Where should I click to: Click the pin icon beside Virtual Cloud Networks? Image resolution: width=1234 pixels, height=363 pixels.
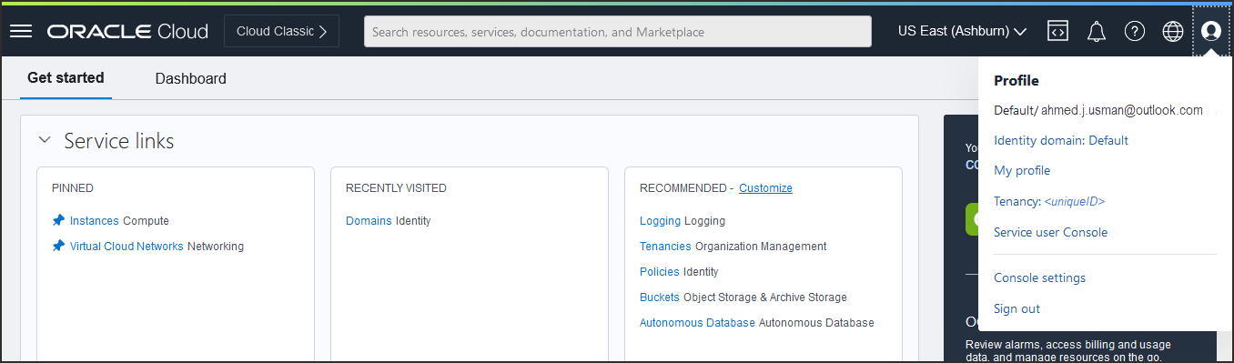(x=58, y=246)
